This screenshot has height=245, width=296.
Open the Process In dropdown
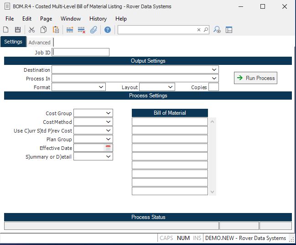coord(214,79)
